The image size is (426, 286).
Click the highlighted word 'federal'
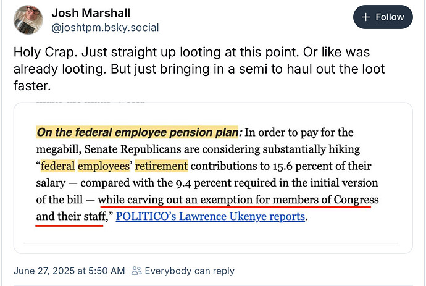(x=57, y=166)
